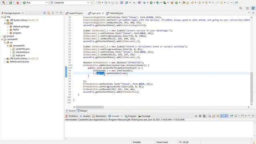This screenshot has height=144, width=256.
Task: Open Package Explorer view menu
Action: coord(53,13)
